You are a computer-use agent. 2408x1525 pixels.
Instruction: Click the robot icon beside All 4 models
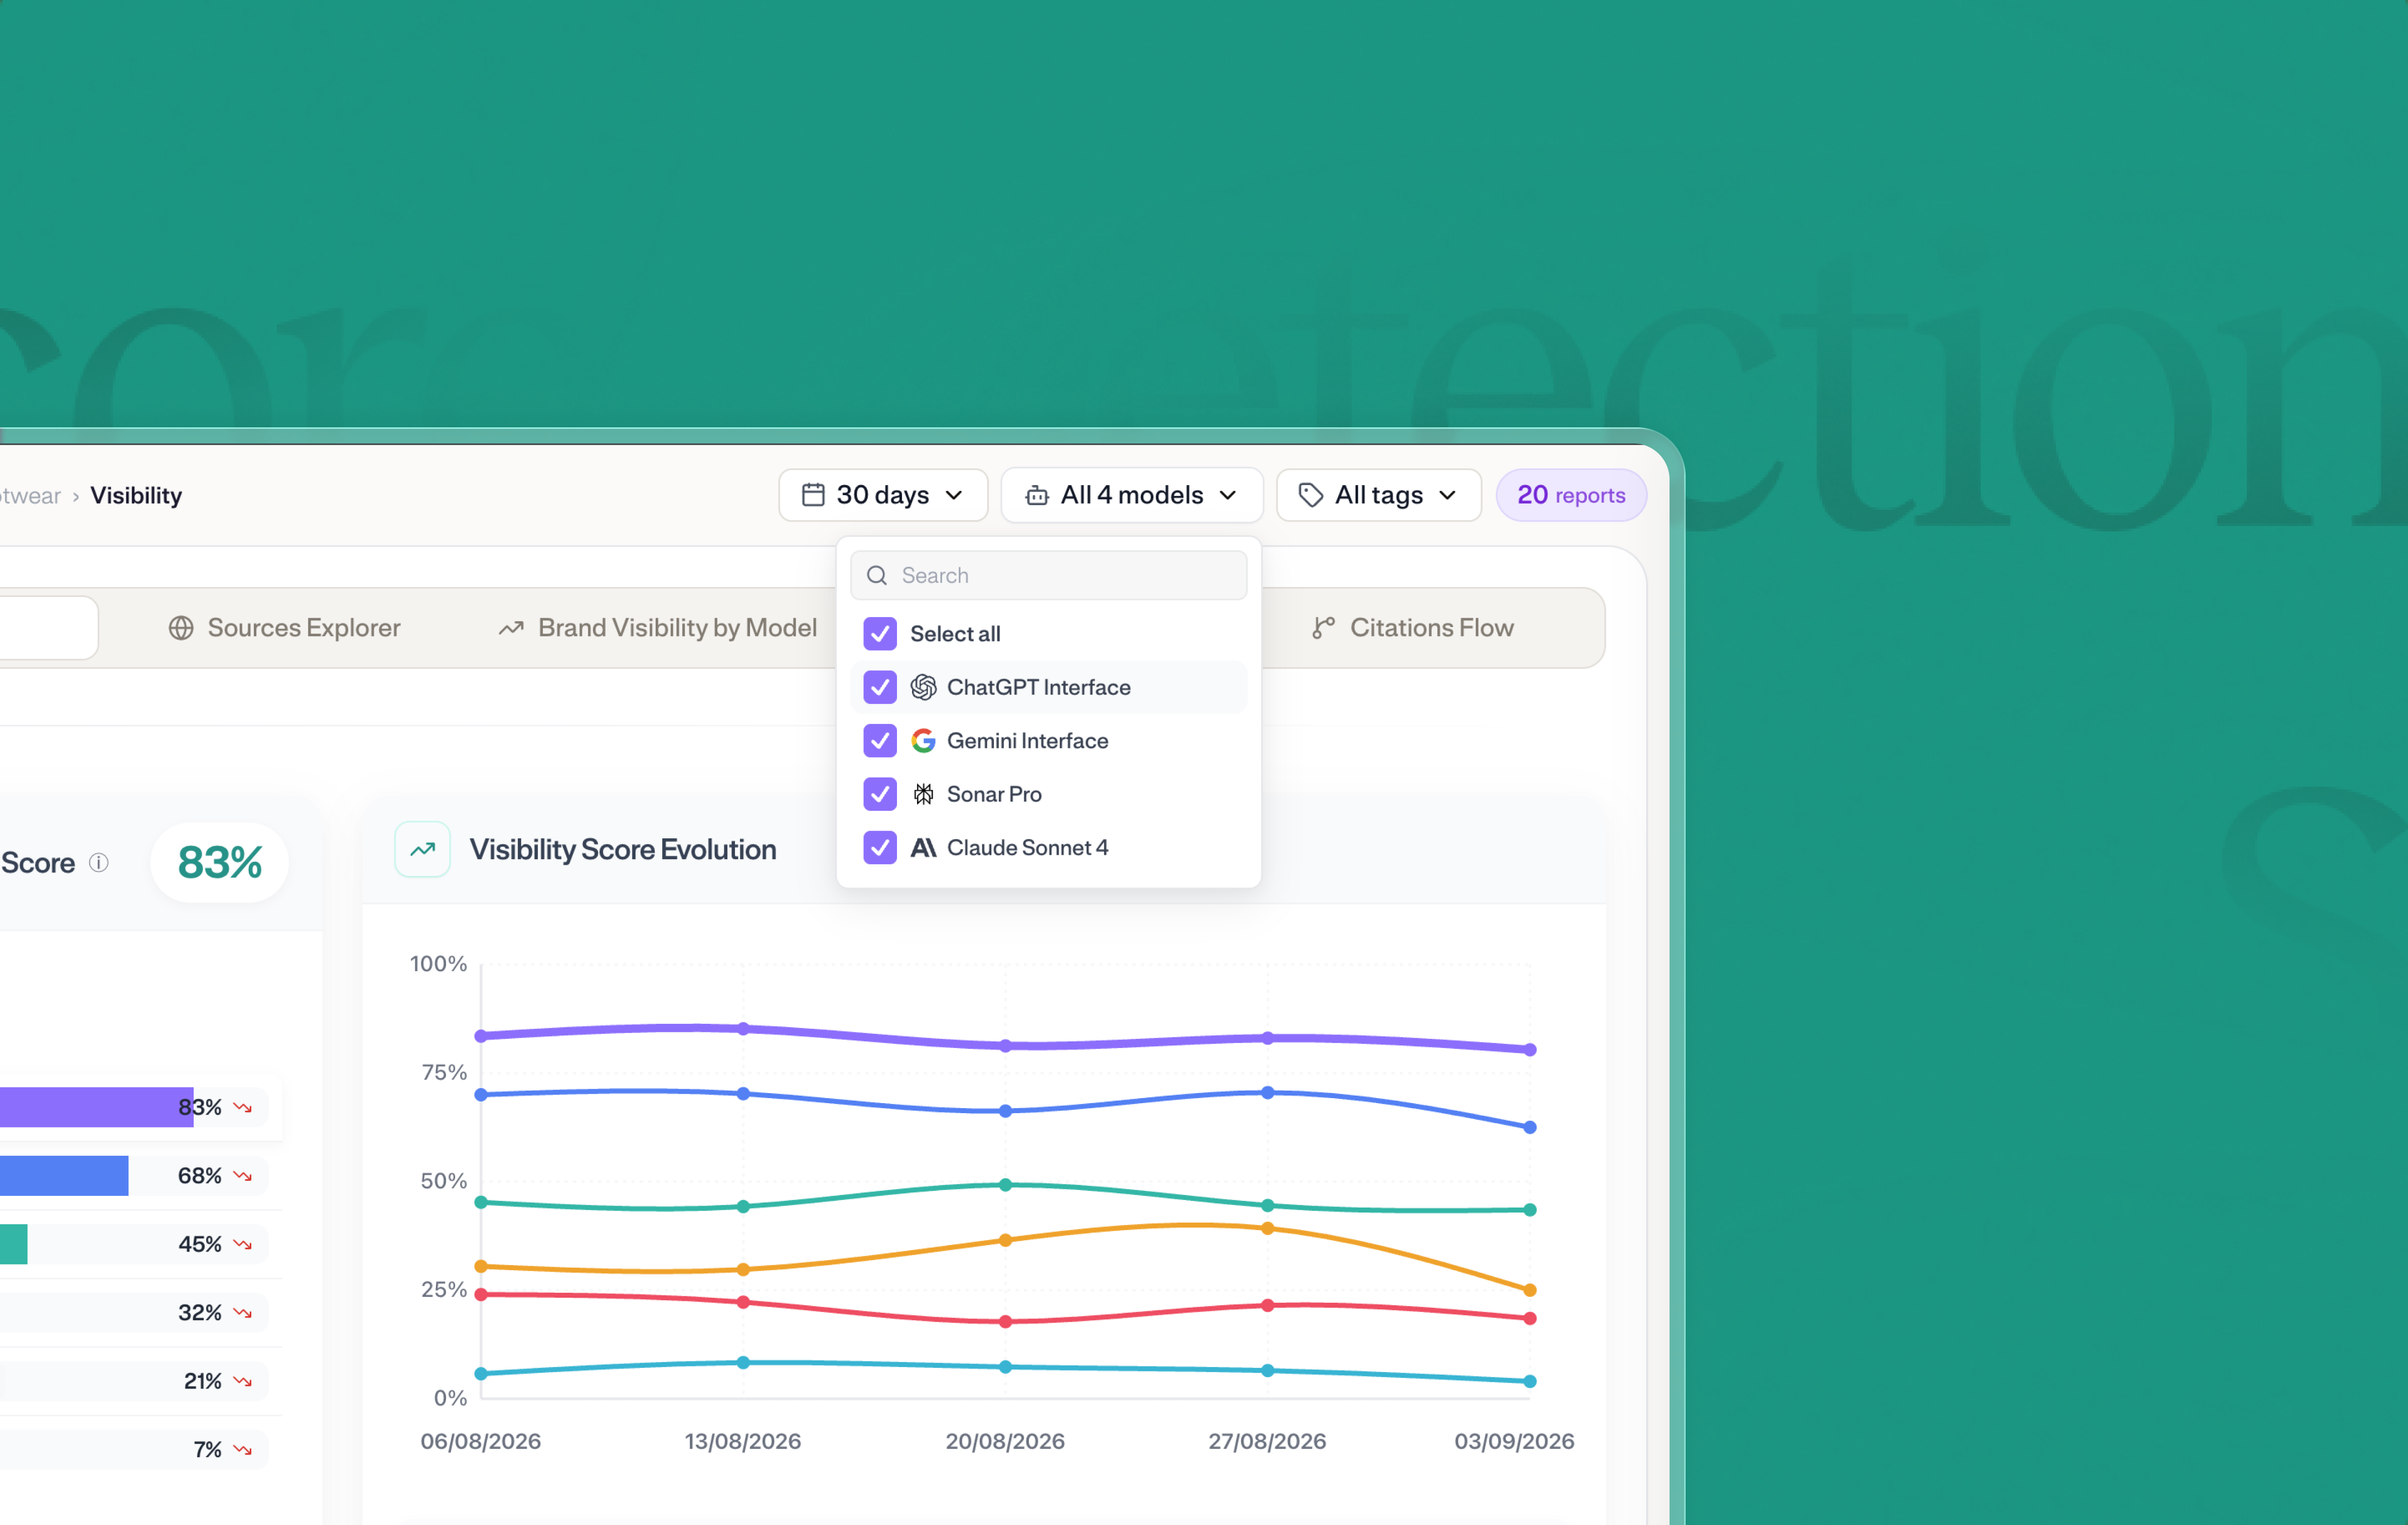(1037, 495)
